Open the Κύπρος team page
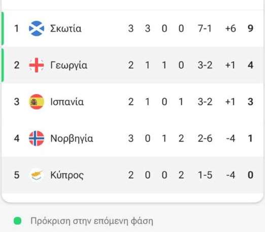This screenshot has width=265, height=232. point(67,176)
